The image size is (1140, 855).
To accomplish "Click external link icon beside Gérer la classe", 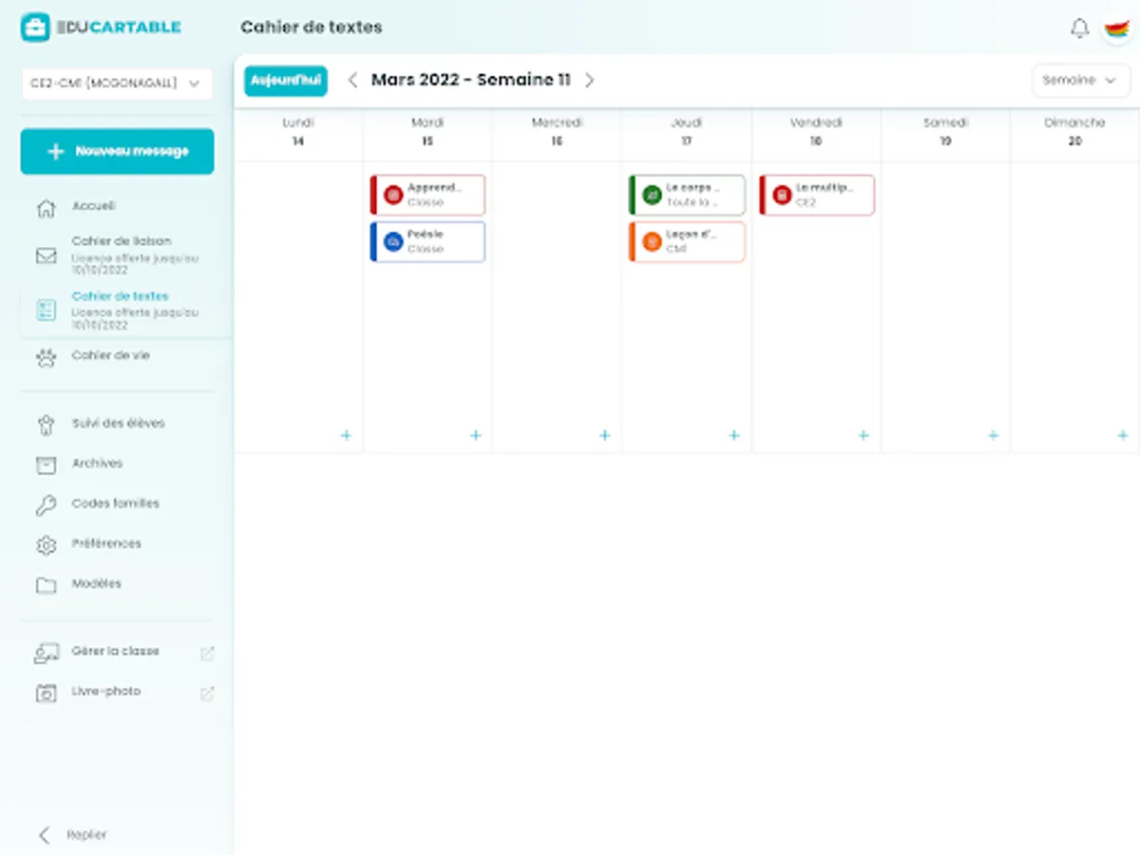I will 207,653.
